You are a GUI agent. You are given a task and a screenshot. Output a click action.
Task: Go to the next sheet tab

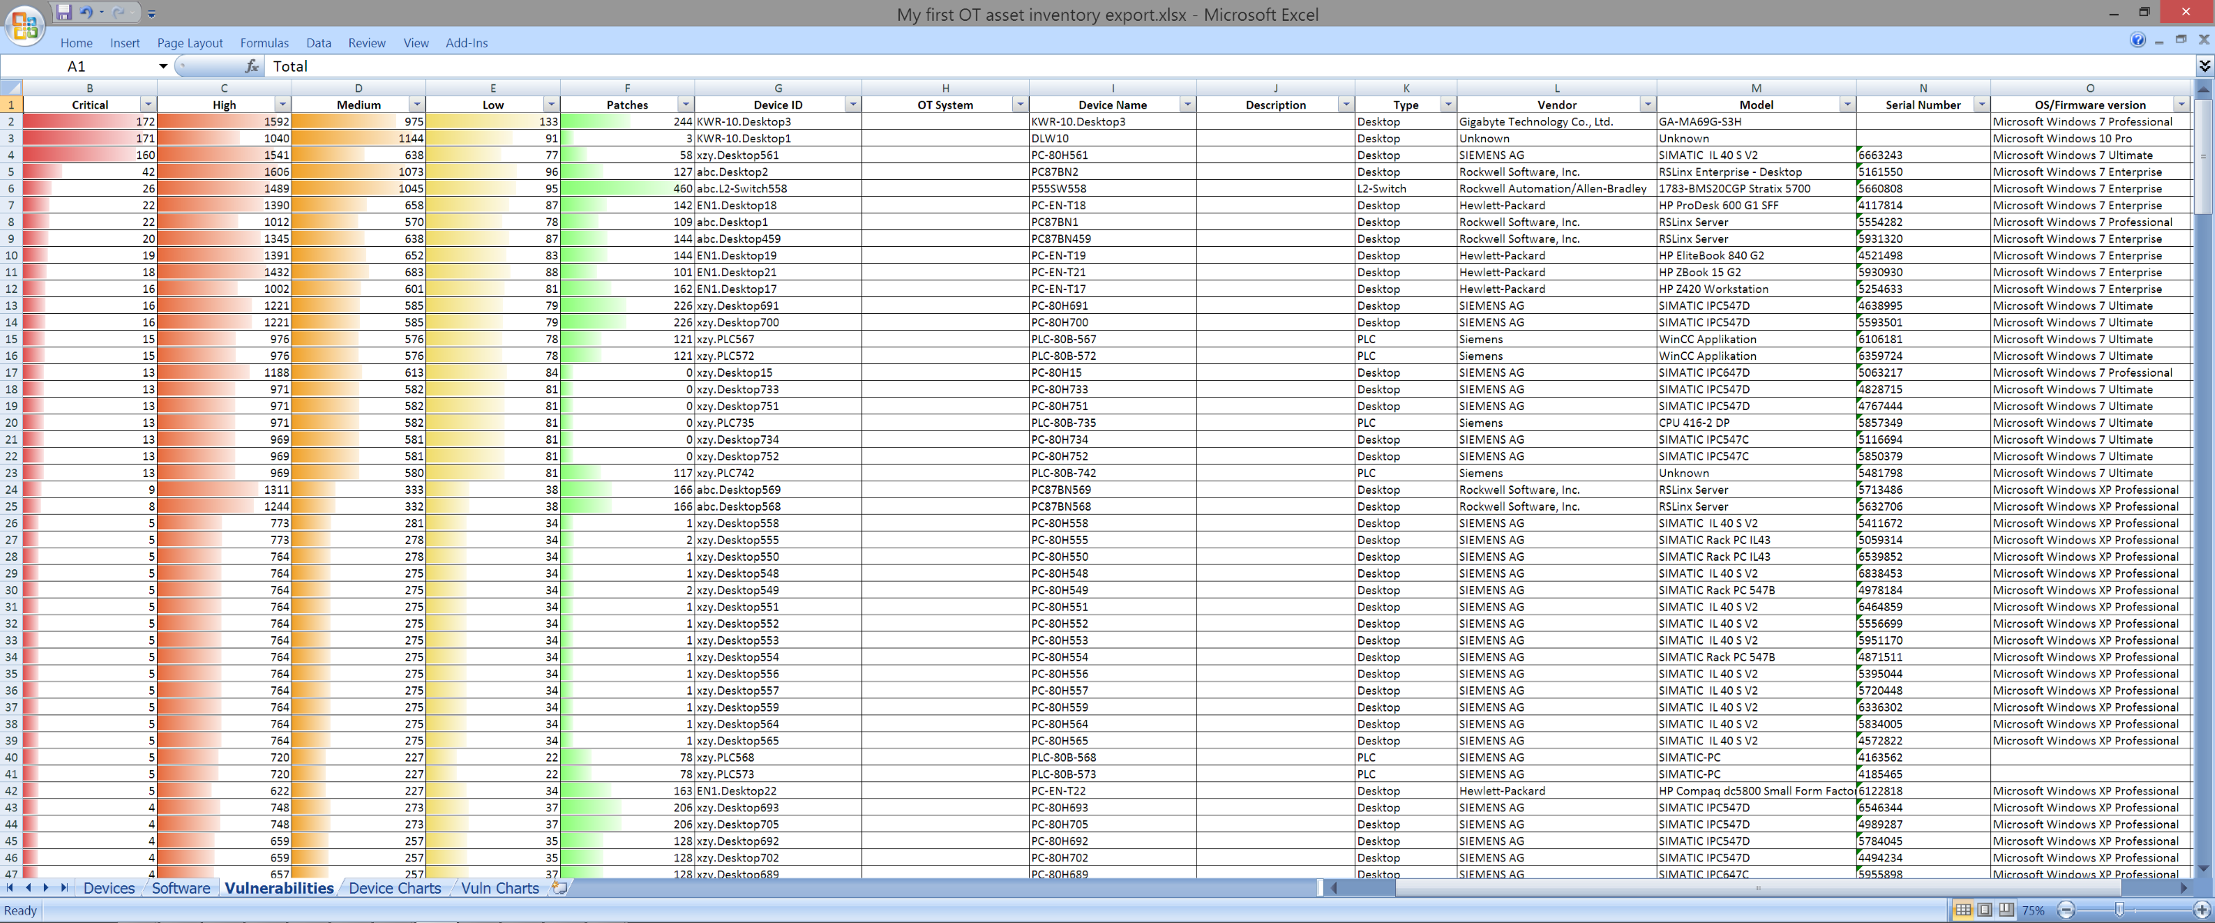(45, 888)
